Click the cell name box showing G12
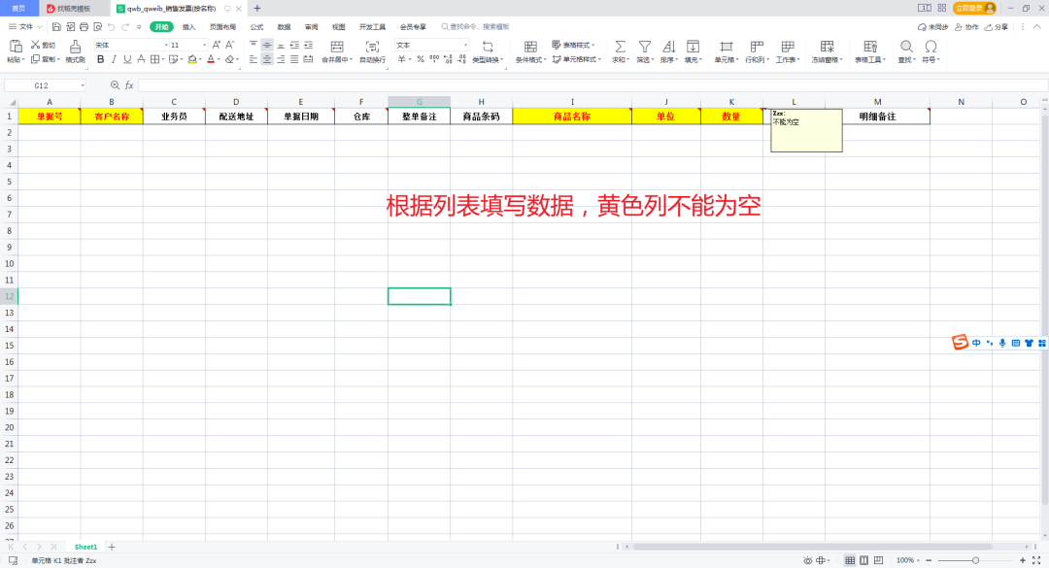The image size is (1049, 568). 42,85
